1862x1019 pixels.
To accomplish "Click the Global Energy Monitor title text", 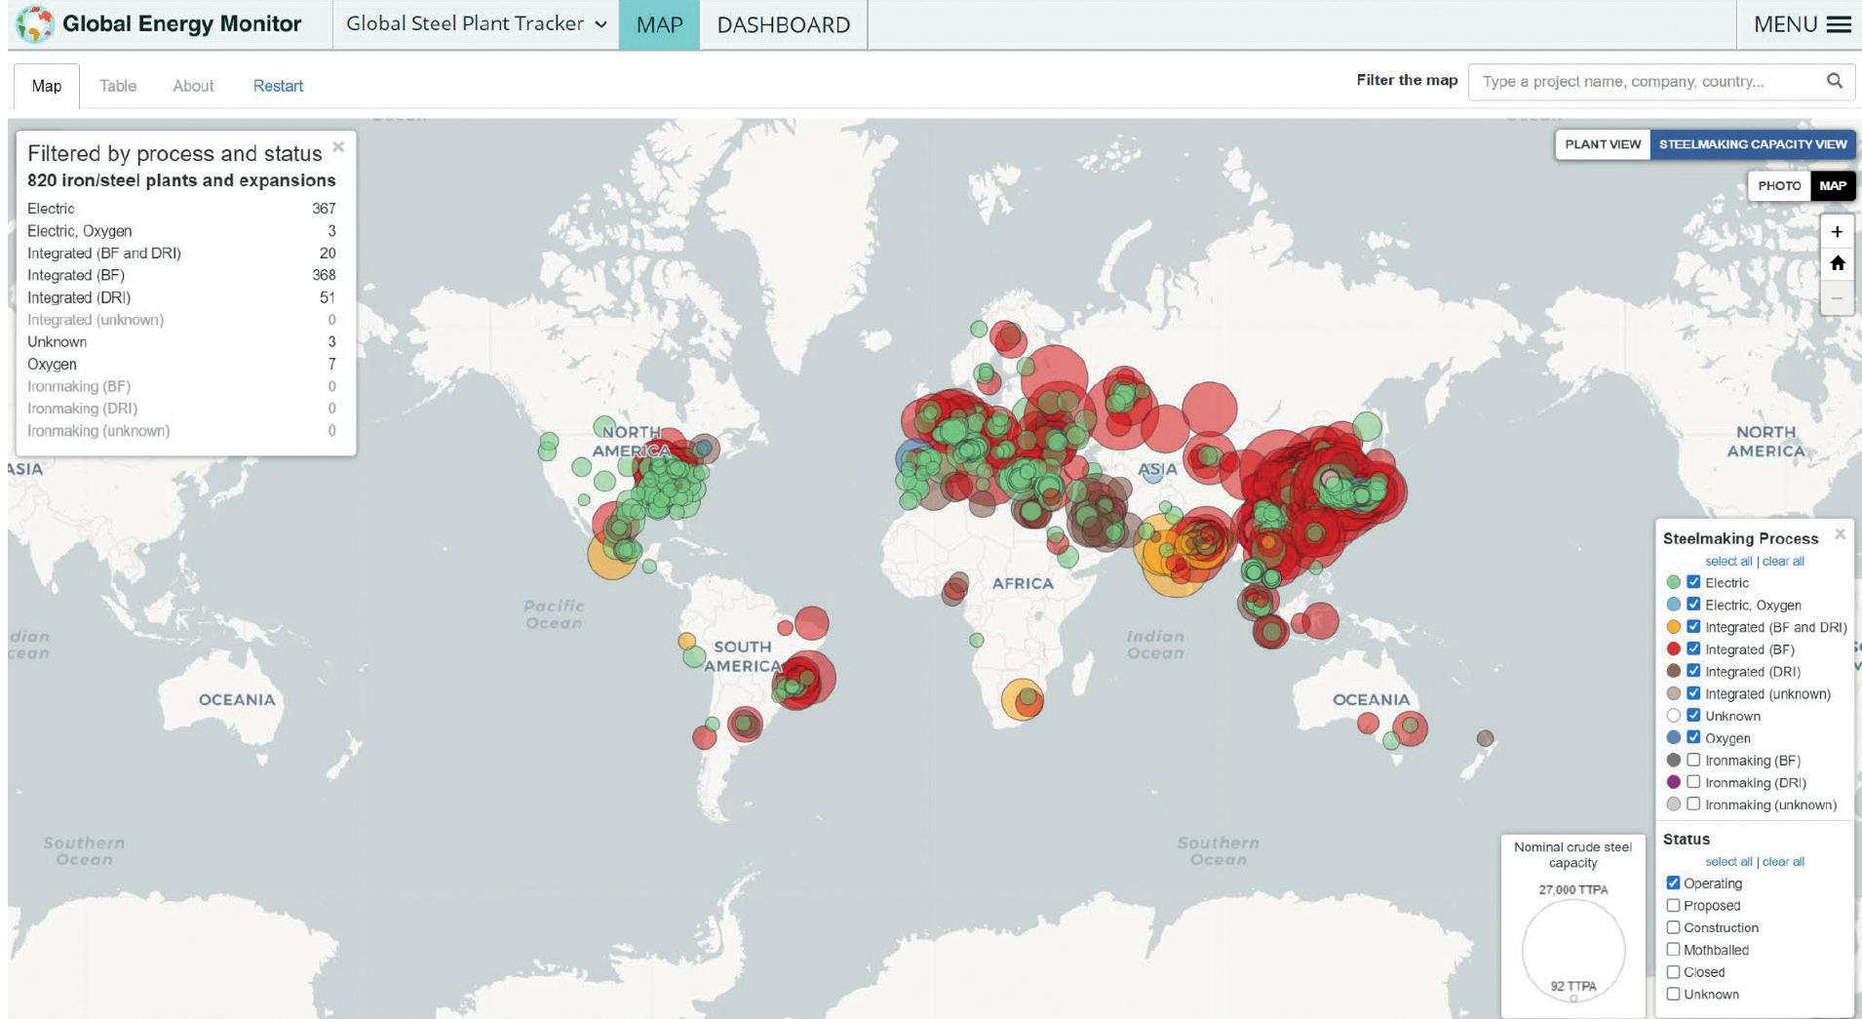I will tap(181, 23).
